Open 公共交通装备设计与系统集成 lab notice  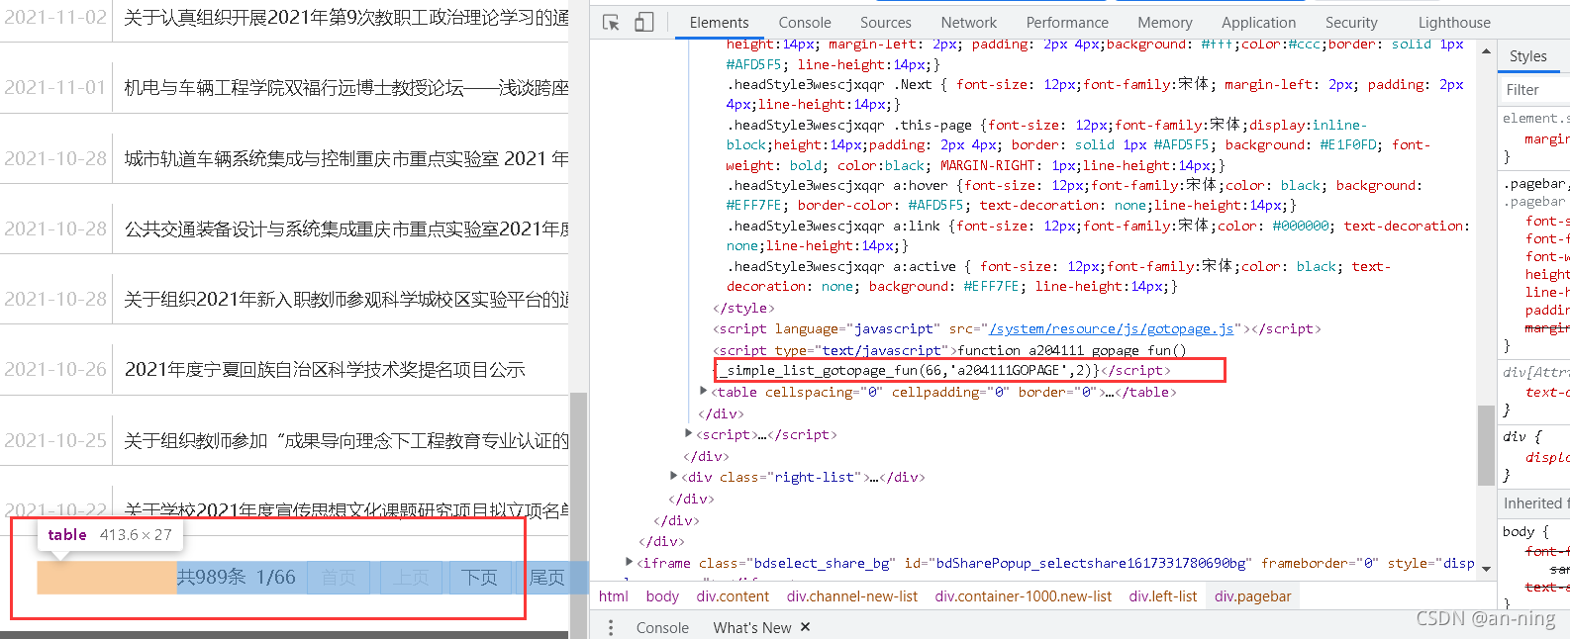pyautogui.click(x=346, y=228)
